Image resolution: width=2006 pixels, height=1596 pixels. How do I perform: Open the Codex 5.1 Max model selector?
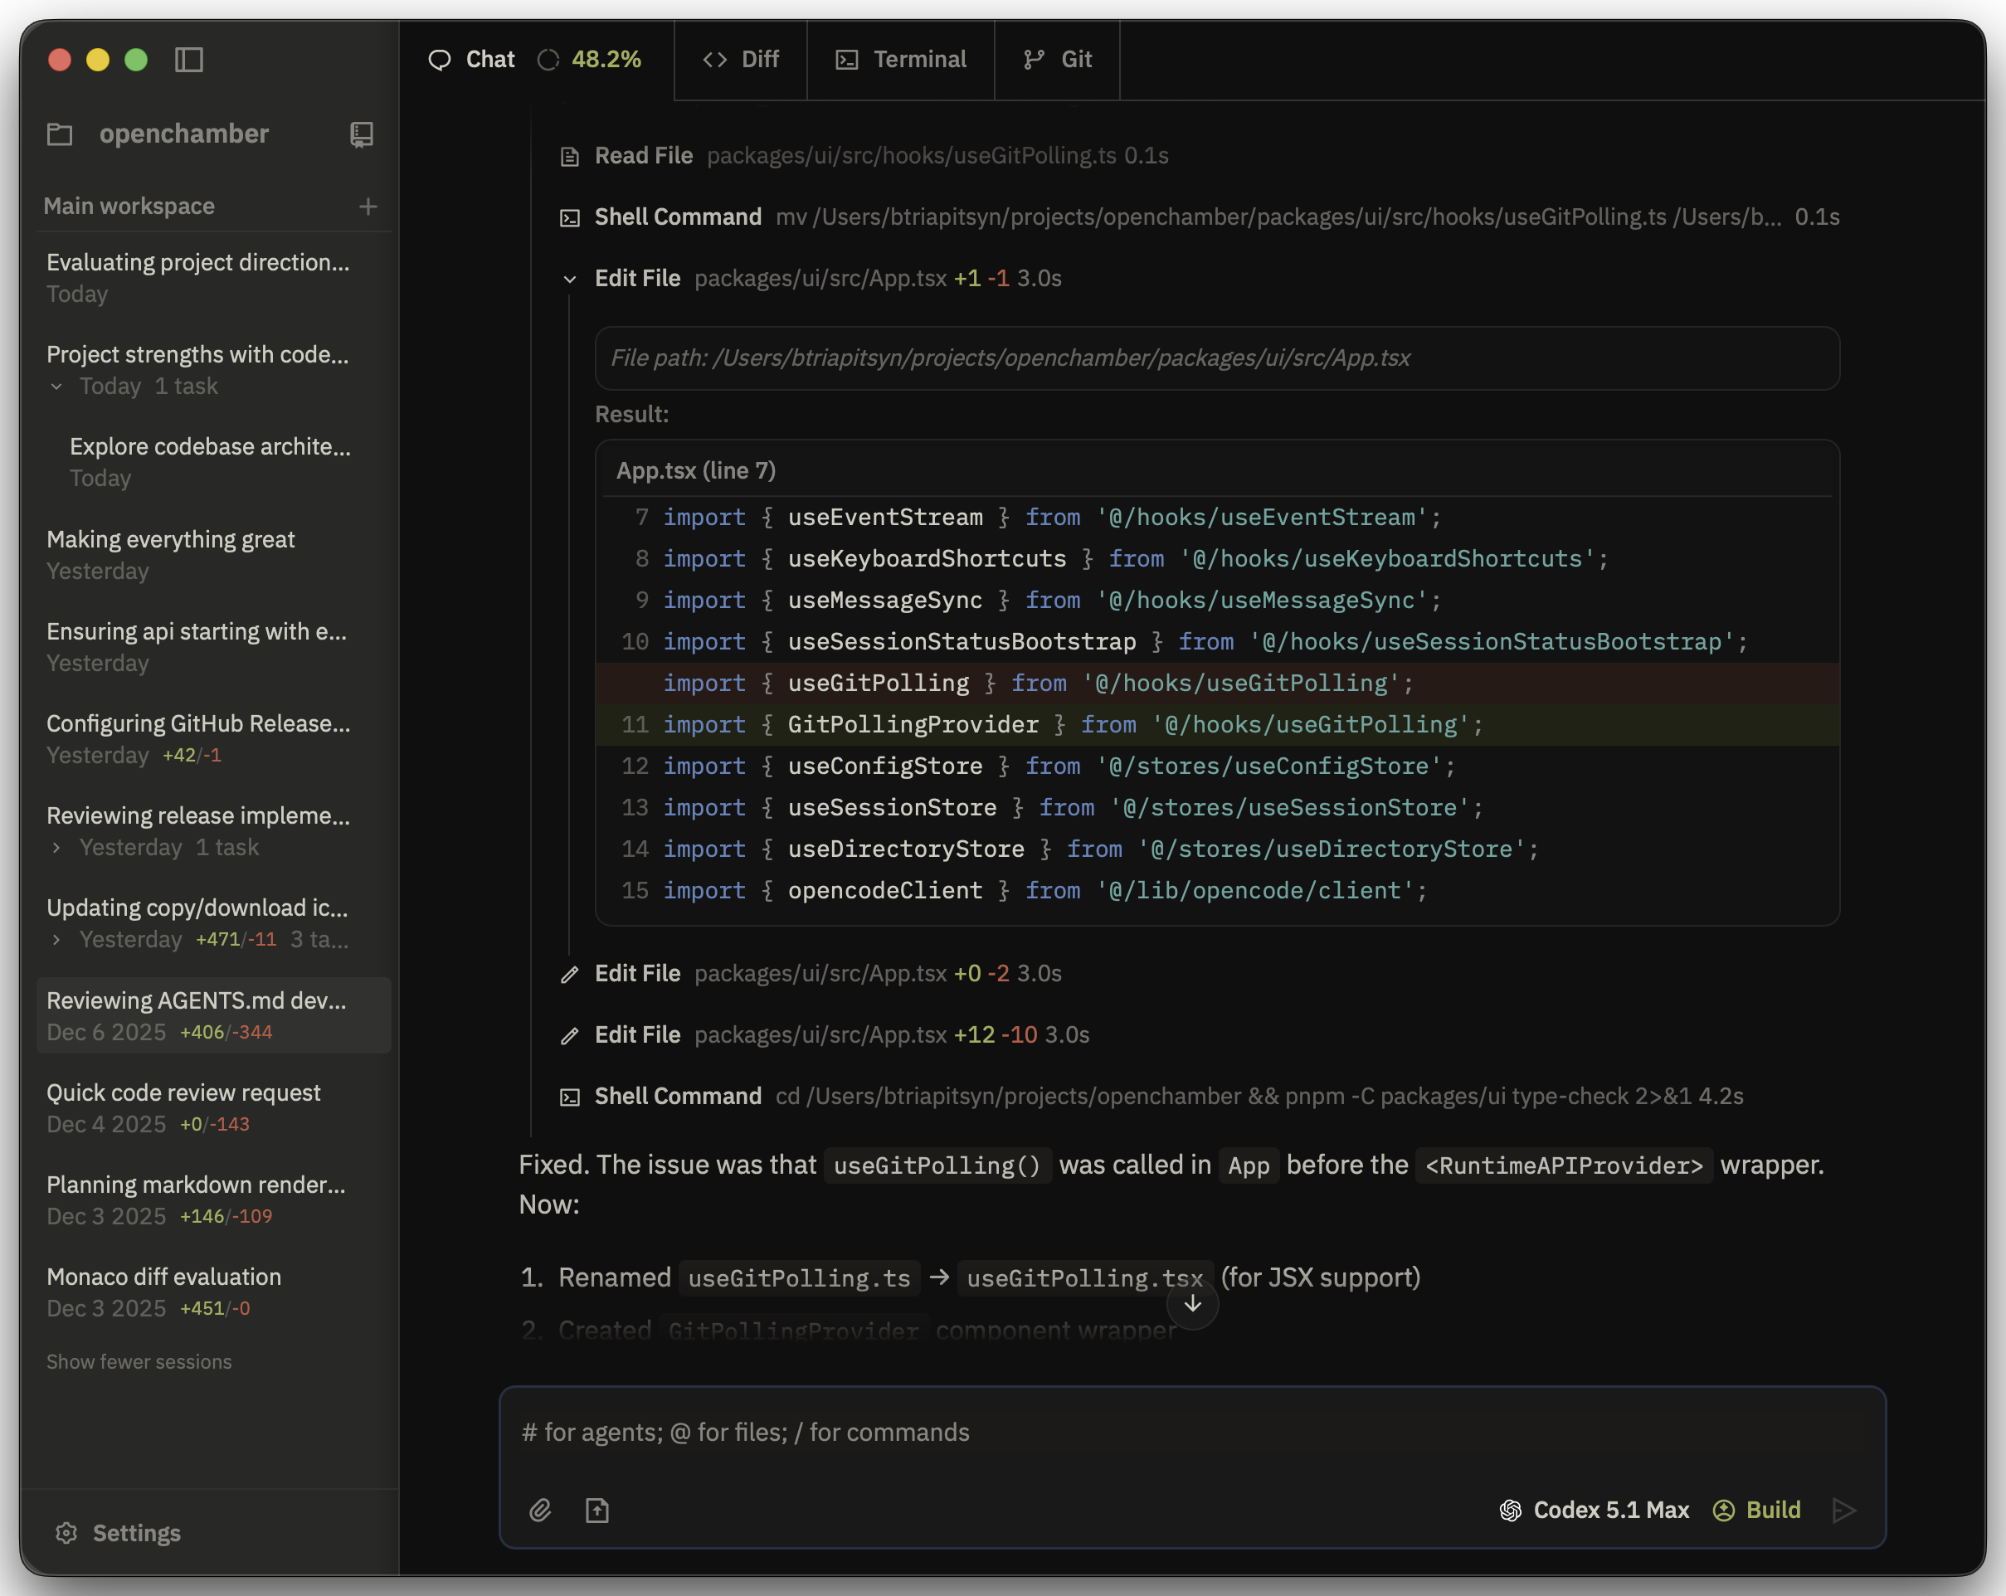pos(1594,1510)
